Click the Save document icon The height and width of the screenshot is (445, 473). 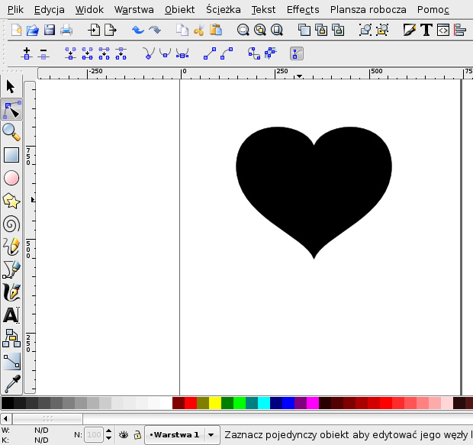[x=50, y=31]
